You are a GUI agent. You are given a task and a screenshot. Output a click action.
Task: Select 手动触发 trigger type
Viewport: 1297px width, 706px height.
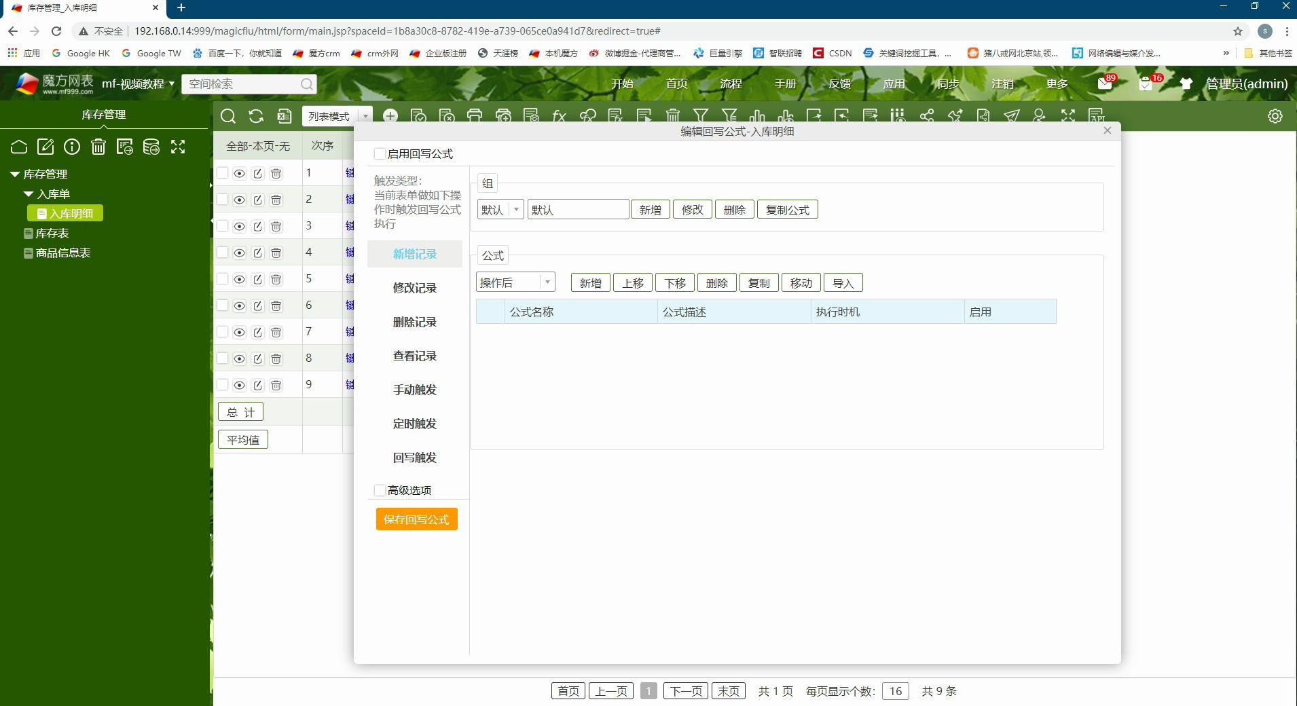click(415, 390)
